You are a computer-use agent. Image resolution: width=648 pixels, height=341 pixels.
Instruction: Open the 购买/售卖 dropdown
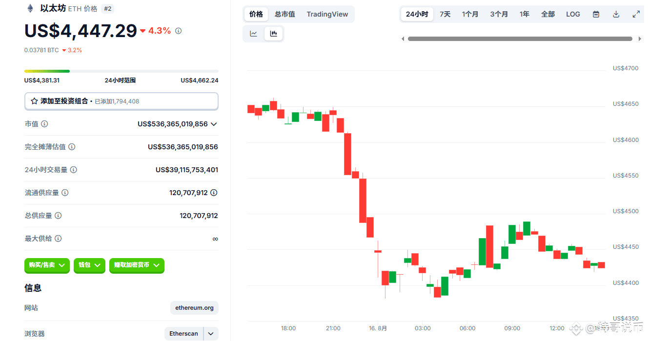point(47,265)
